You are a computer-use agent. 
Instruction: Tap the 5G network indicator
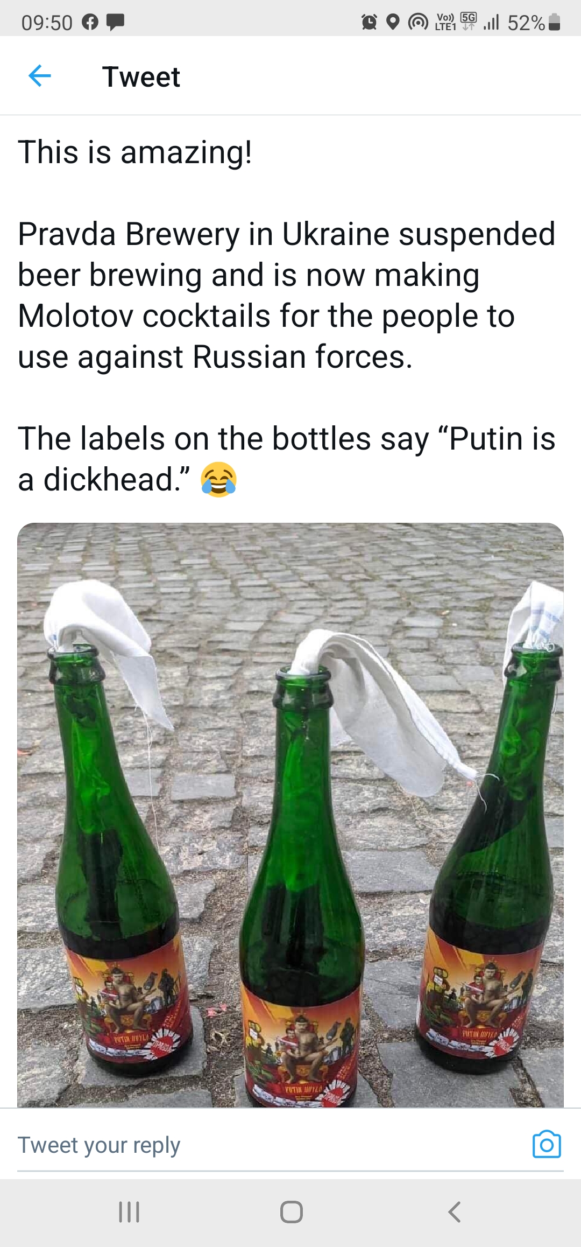click(469, 22)
